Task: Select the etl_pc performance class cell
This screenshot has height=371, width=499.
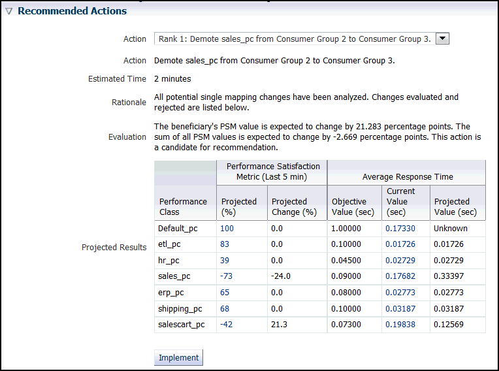Action: coord(185,244)
